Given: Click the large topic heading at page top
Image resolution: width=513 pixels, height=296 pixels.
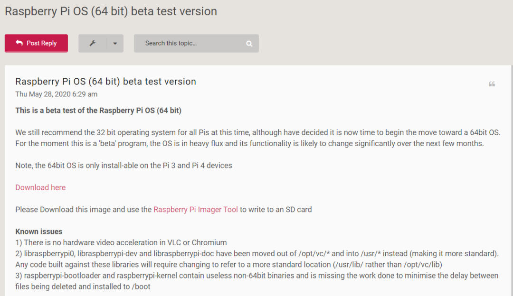Looking at the screenshot, I should pyautogui.click(x=111, y=11).
